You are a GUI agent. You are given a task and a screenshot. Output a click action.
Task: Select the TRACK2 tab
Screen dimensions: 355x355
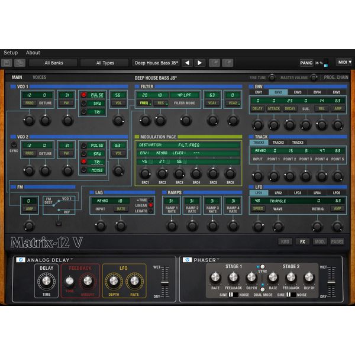pos(278,143)
